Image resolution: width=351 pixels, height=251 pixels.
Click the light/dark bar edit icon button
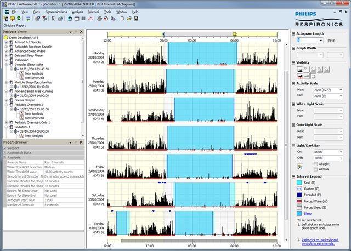[x=299, y=167]
